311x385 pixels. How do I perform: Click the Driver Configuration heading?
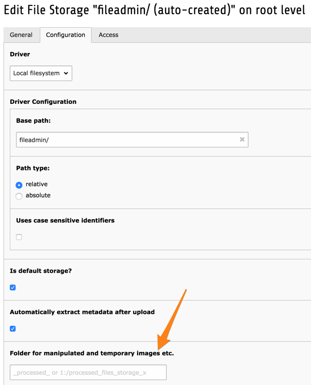point(43,102)
